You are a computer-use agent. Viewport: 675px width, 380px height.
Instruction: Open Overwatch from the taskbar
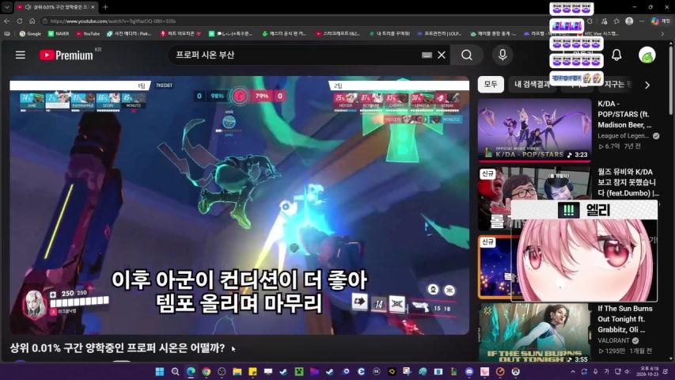coord(516,371)
